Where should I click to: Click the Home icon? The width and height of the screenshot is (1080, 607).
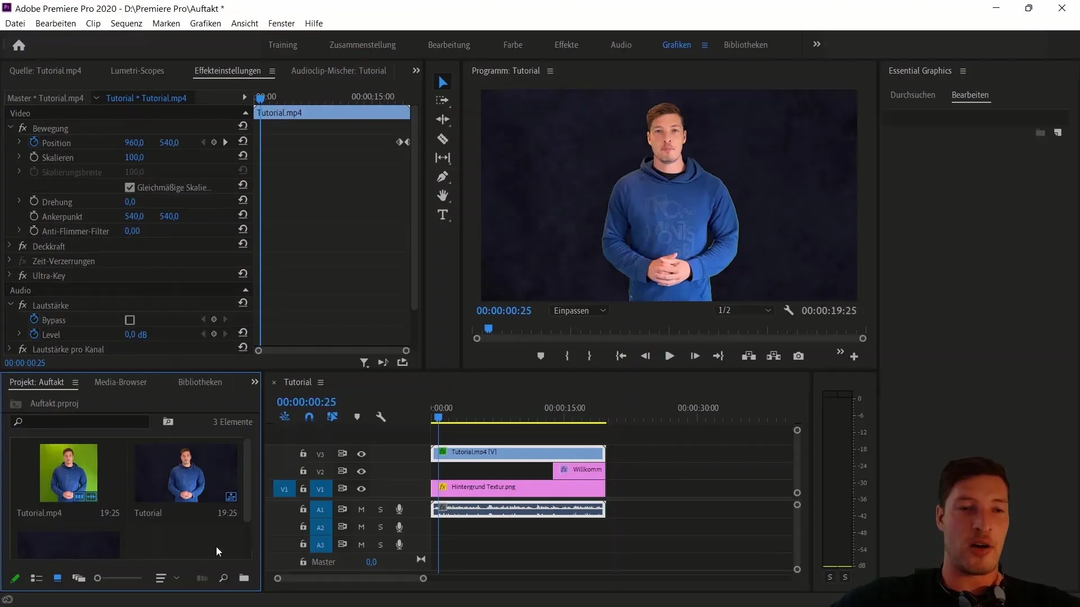point(19,45)
